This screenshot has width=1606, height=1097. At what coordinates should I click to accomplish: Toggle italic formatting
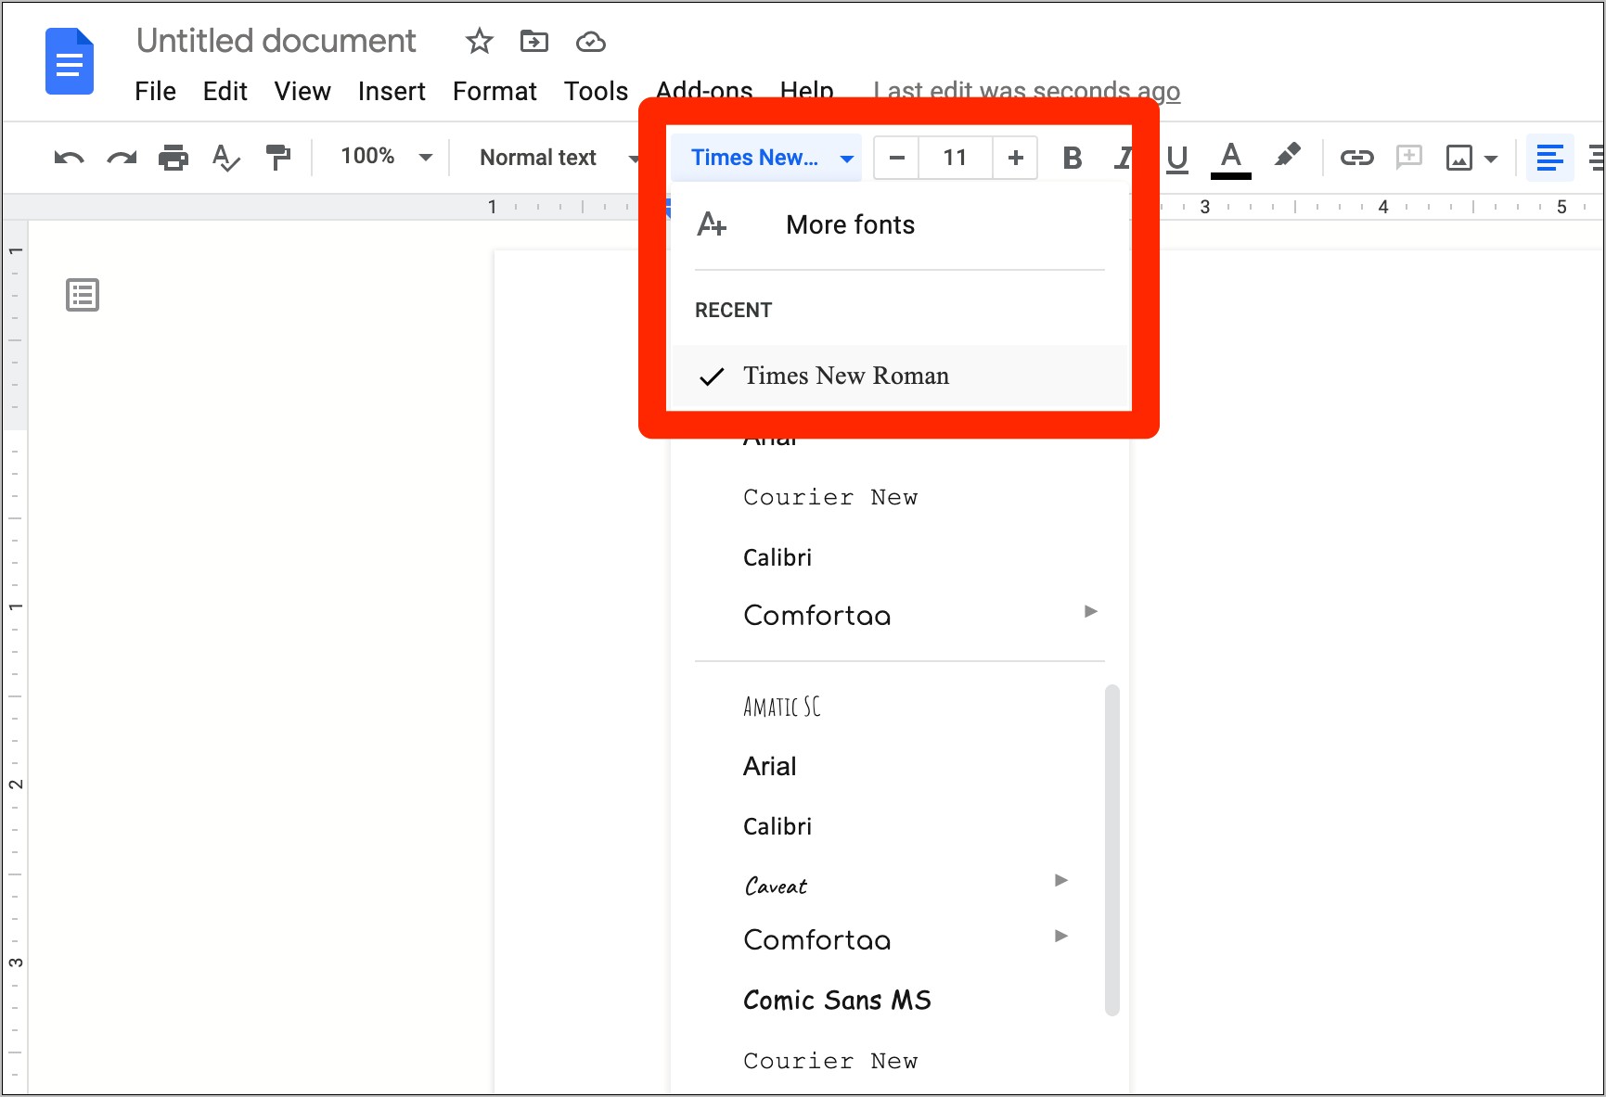click(x=1124, y=158)
